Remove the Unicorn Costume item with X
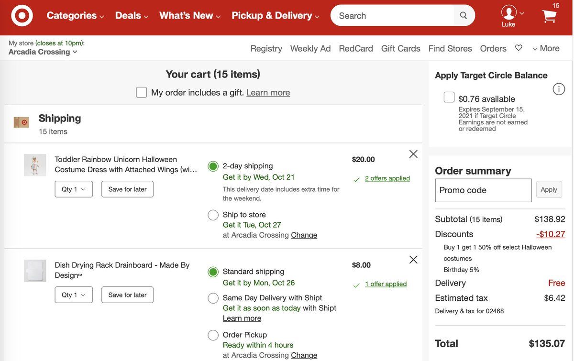This screenshot has width=574, height=361. click(x=413, y=154)
